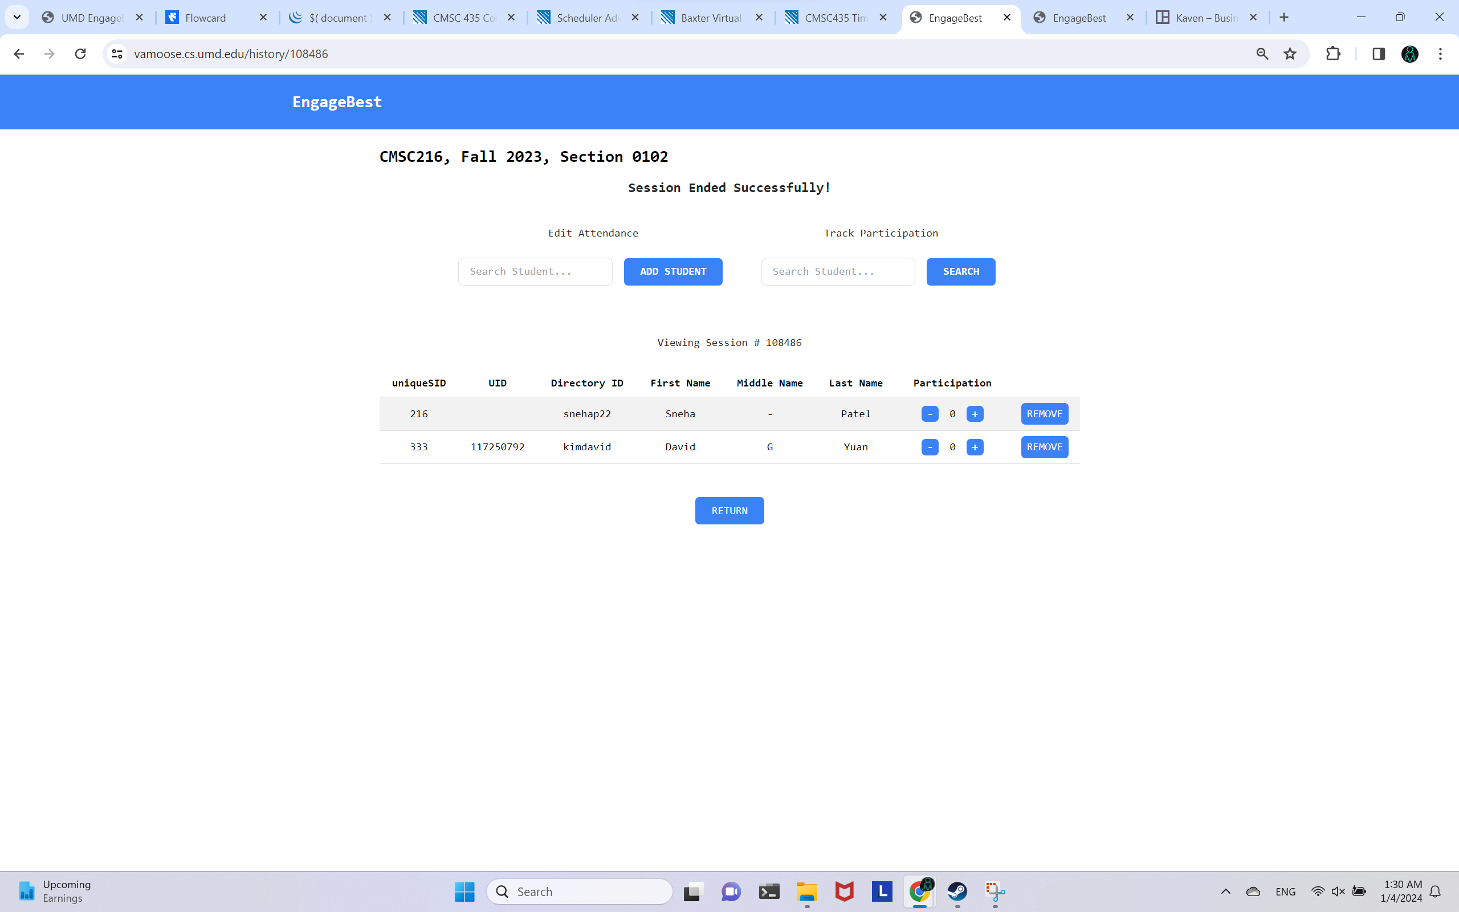1459x912 pixels.
Task: Open OneDrive cloud tray icon
Action: [1253, 891]
